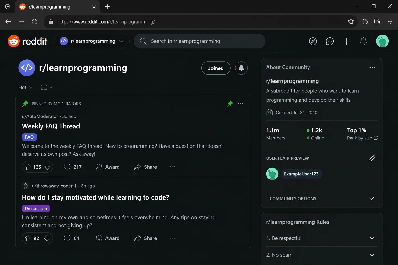The width and height of the screenshot is (398, 265).
Task: Click the magnifier search icon
Action: [143, 41]
